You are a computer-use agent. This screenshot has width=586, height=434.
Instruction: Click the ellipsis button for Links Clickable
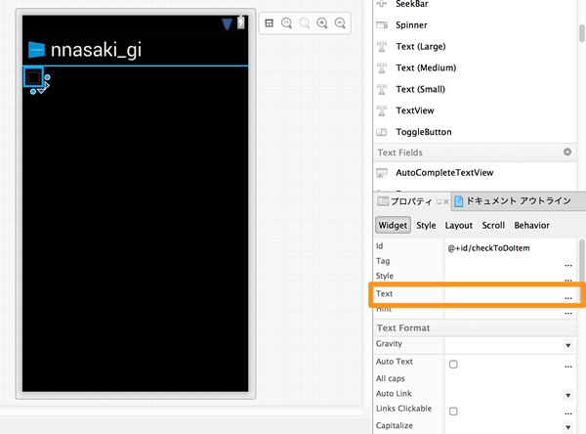pos(568,413)
